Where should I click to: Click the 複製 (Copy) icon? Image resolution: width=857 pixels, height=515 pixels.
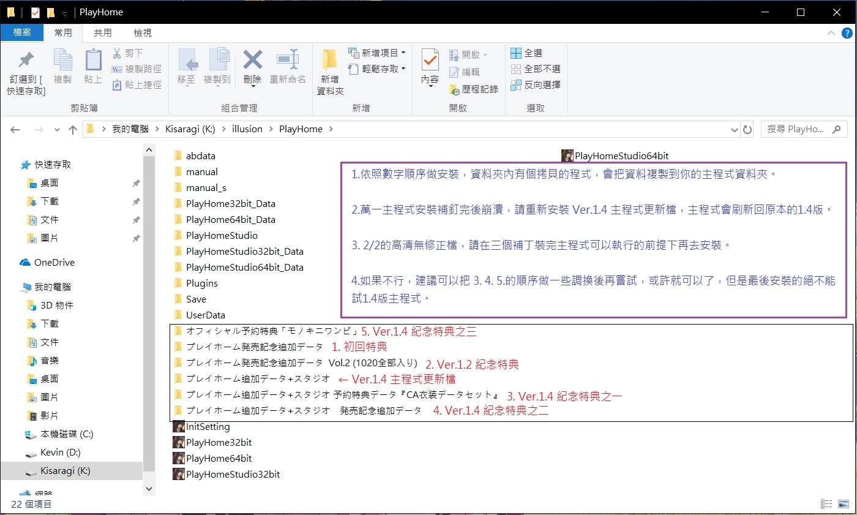[x=62, y=67]
